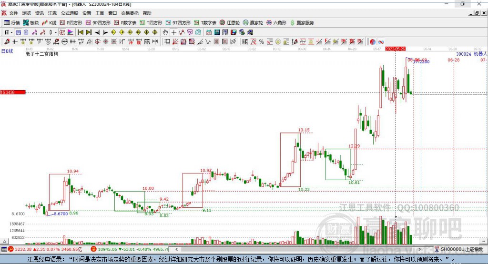Click the 8.6700 blue low label
The image size is (488, 264).
(61, 214)
